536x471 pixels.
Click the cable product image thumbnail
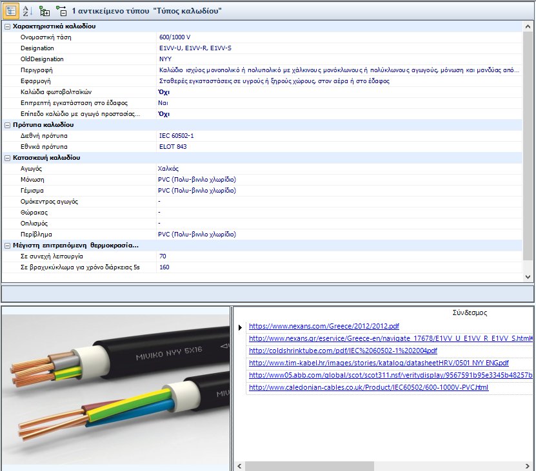116,385
